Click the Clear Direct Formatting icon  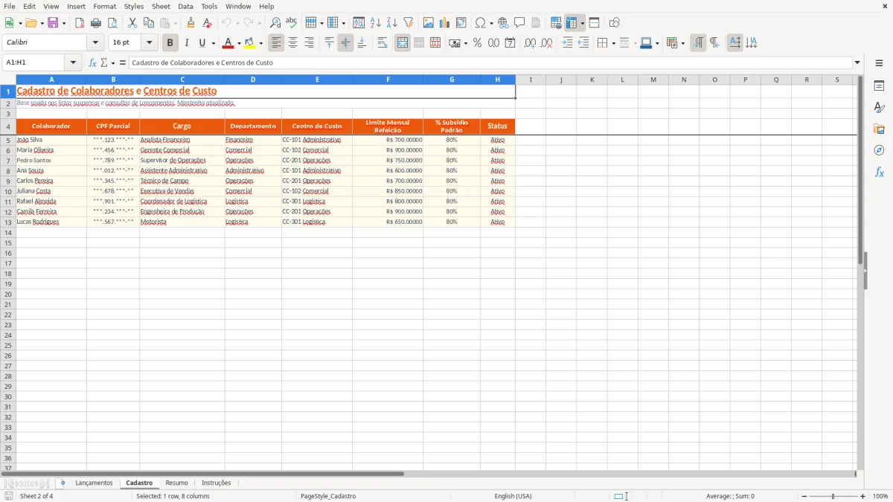click(x=208, y=23)
